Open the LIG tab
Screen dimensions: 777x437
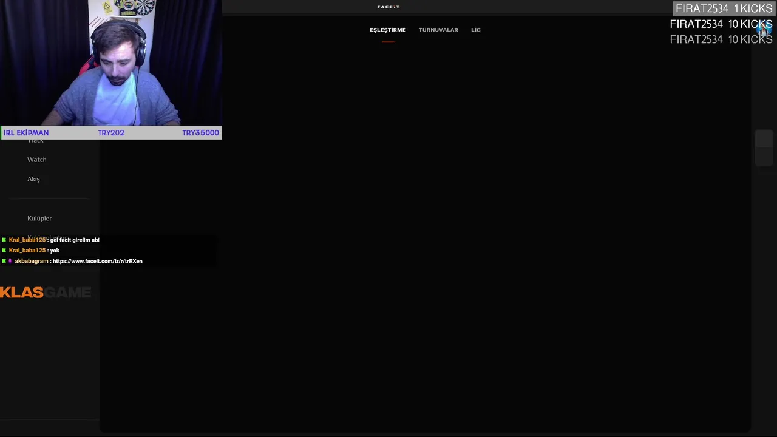click(476, 30)
